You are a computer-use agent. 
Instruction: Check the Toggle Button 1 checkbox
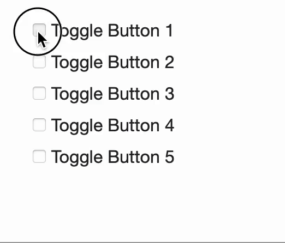[39, 30]
